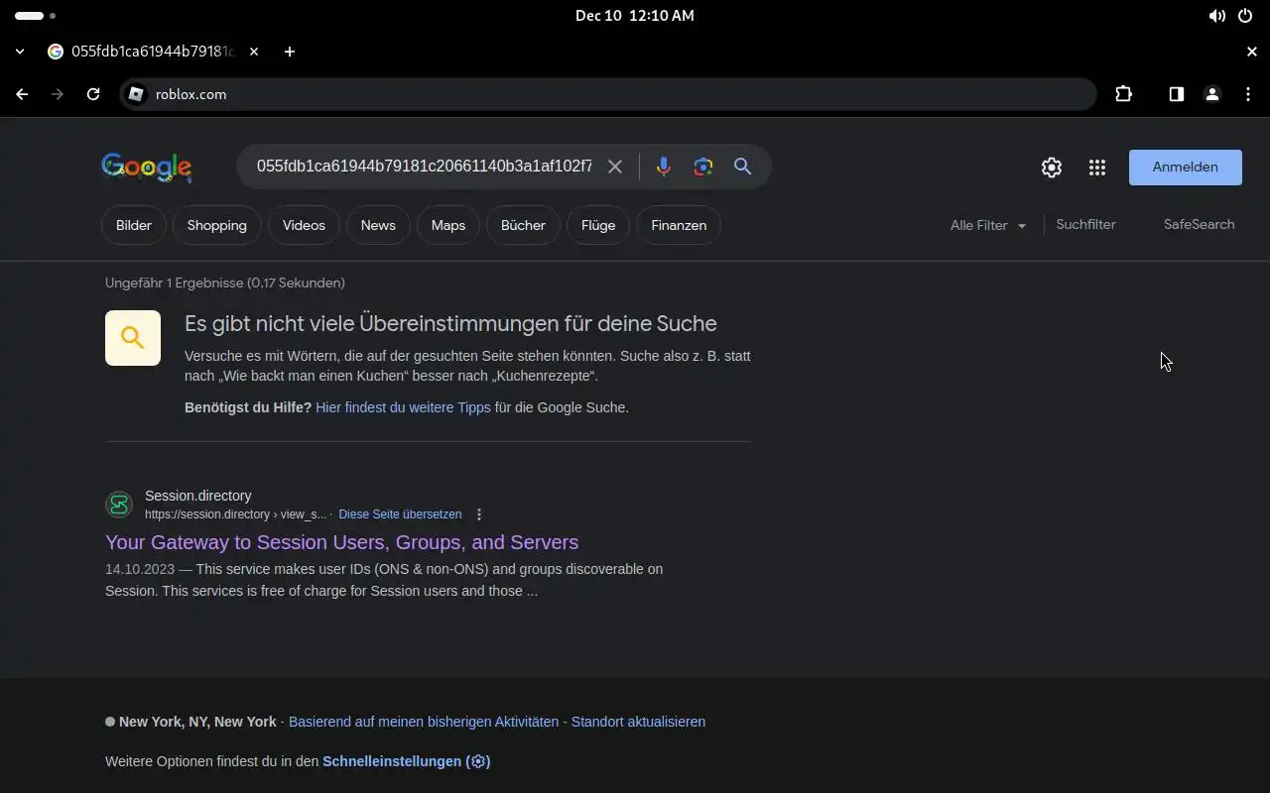Click 'Ungefähr 1 Ergebnisse' result stats text

click(225, 283)
